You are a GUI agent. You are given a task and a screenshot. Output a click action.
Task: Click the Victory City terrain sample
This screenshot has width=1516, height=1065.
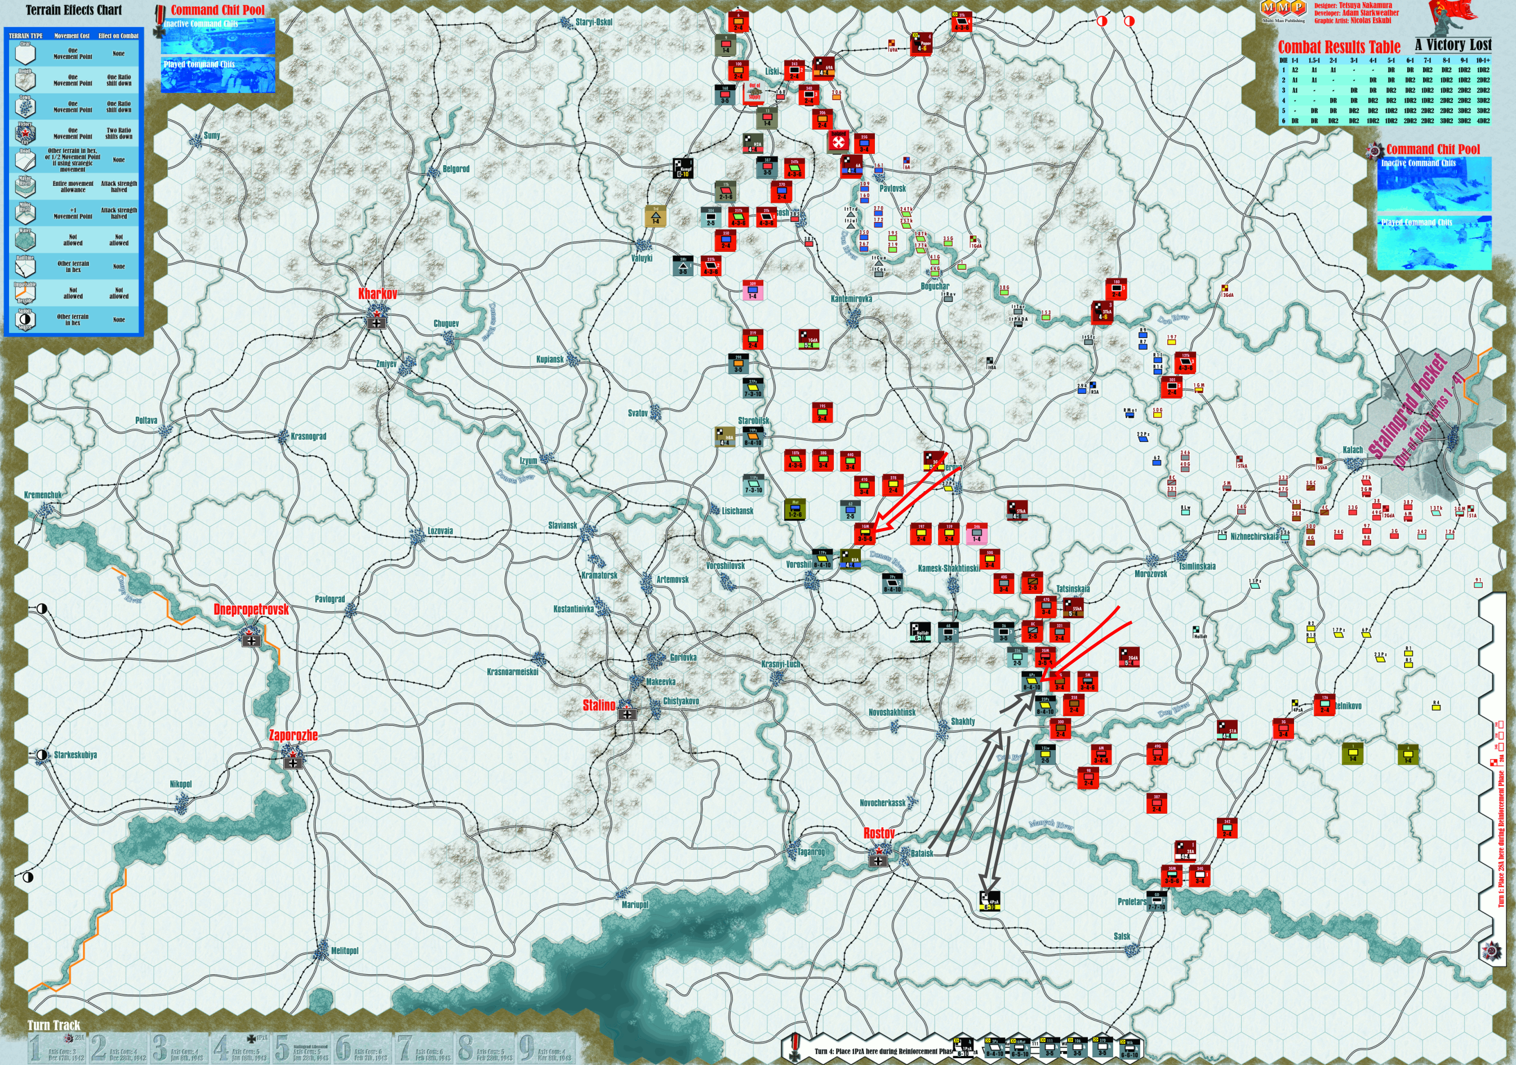(24, 134)
